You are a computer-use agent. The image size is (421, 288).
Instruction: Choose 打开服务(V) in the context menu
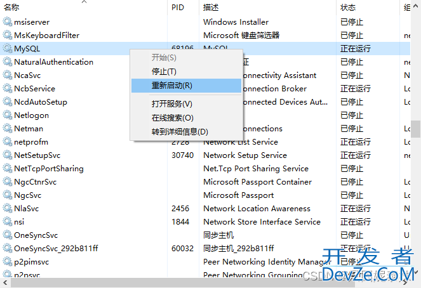pyautogui.click(x=186, y=104)
